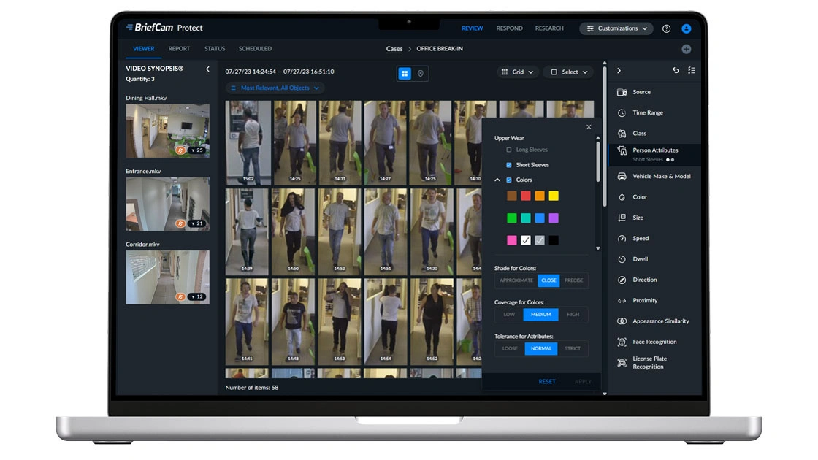Click the help question mark icon
818x460 pixels.
[666, 28]
